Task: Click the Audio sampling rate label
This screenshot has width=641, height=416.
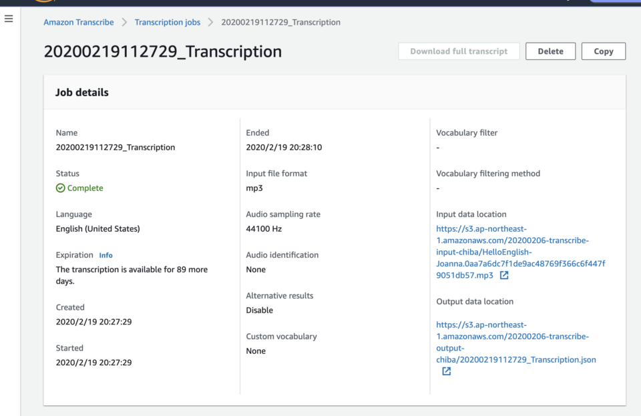Action: click(283, 214)
